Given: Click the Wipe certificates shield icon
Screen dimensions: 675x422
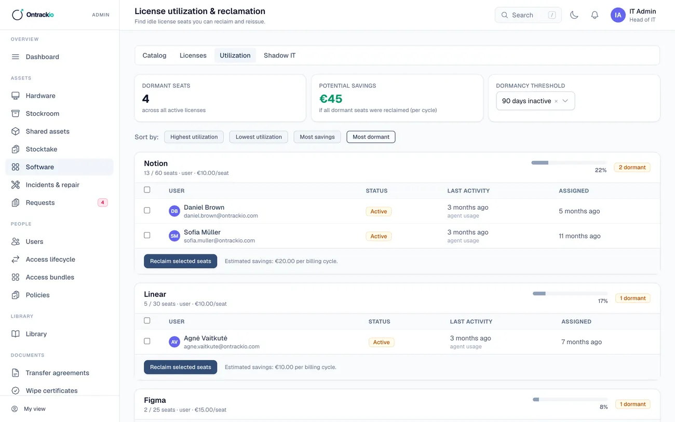Looking at the screenshot, I should 16,391.
